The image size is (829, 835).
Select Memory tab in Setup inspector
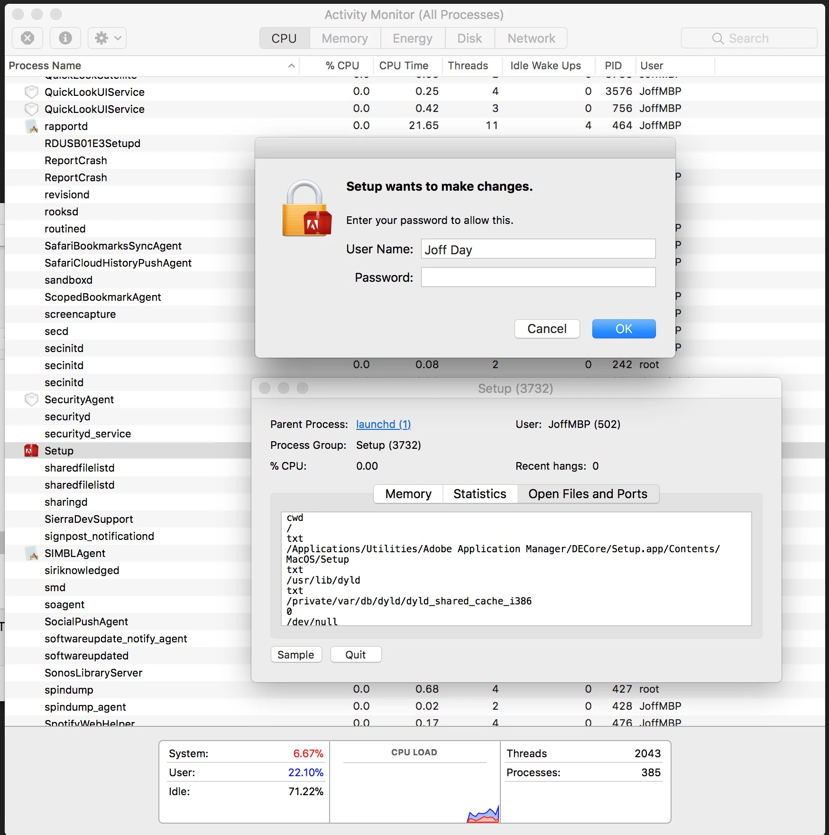(x=408, y=494)
